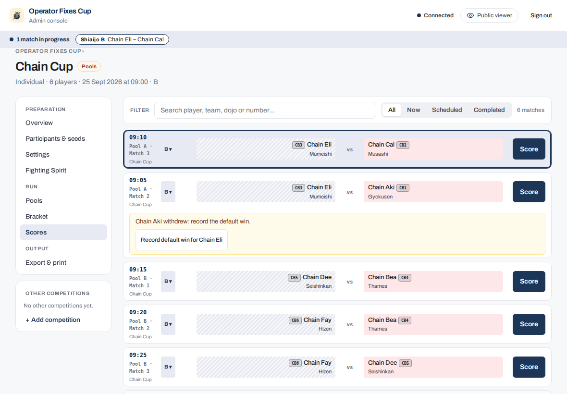Click CB6 badge in the 09:20 match
This screenshot has width=567, height=394.
295,320
